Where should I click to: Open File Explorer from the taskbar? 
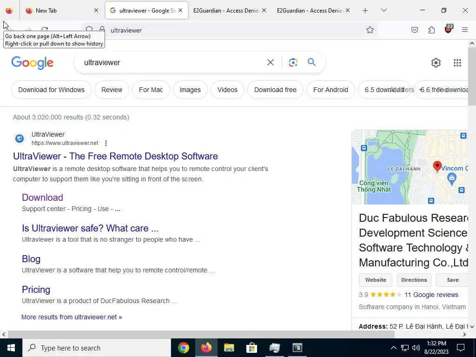[x=229, y=348]
